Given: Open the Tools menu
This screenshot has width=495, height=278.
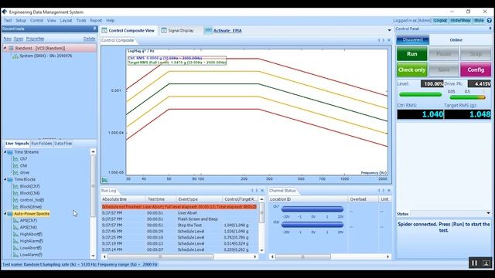Looking at the screenshot, I should 81,21.
